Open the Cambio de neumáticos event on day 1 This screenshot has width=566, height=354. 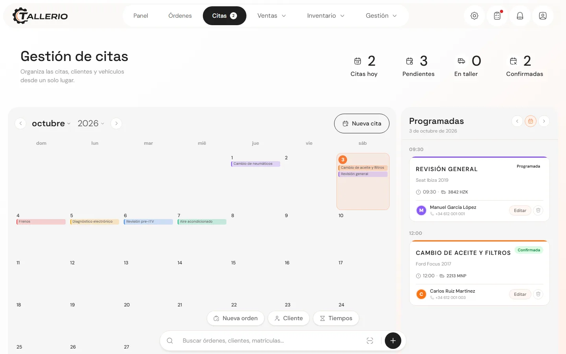point(255,164)
